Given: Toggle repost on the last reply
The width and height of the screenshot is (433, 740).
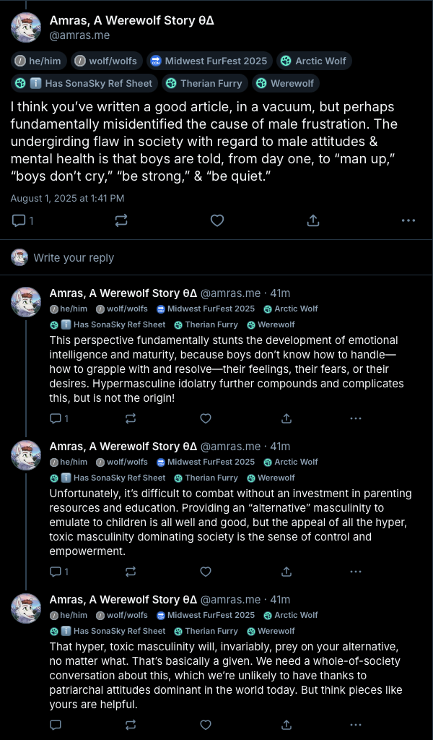Looking at the screenshot, I should (131, 724).
